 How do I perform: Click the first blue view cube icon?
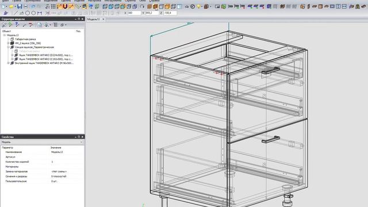[105, 6]
